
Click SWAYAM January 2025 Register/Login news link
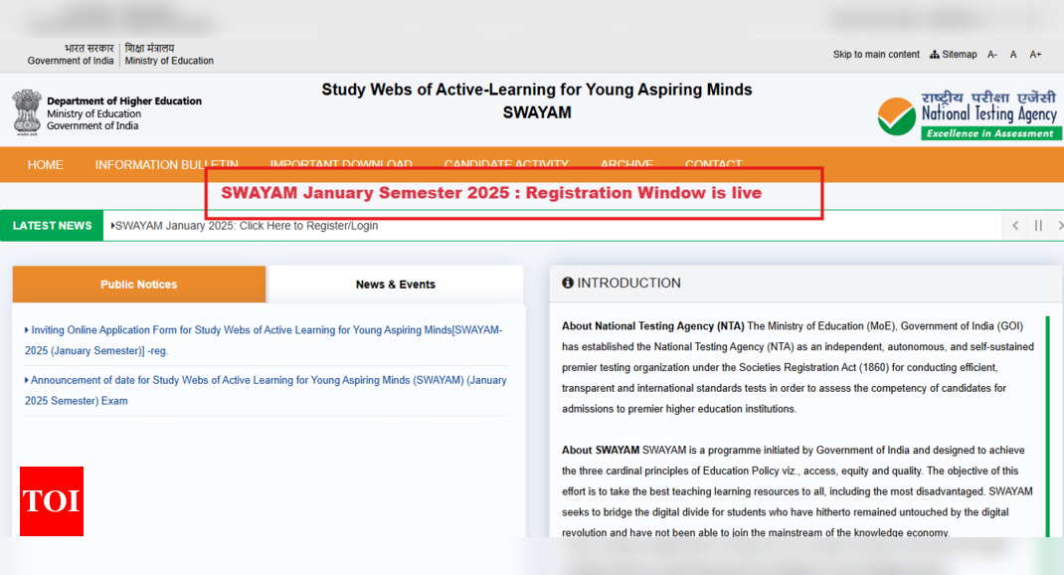(246, 226)
